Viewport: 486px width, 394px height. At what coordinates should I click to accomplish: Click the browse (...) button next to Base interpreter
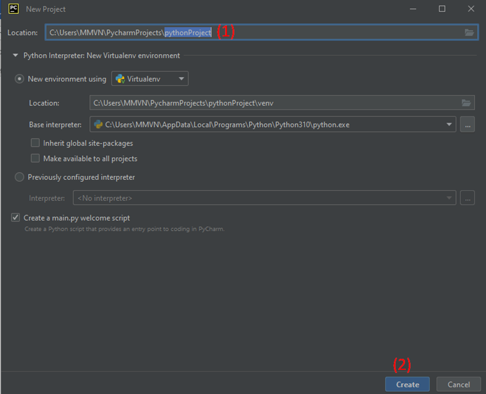click(x=468, y=125)
